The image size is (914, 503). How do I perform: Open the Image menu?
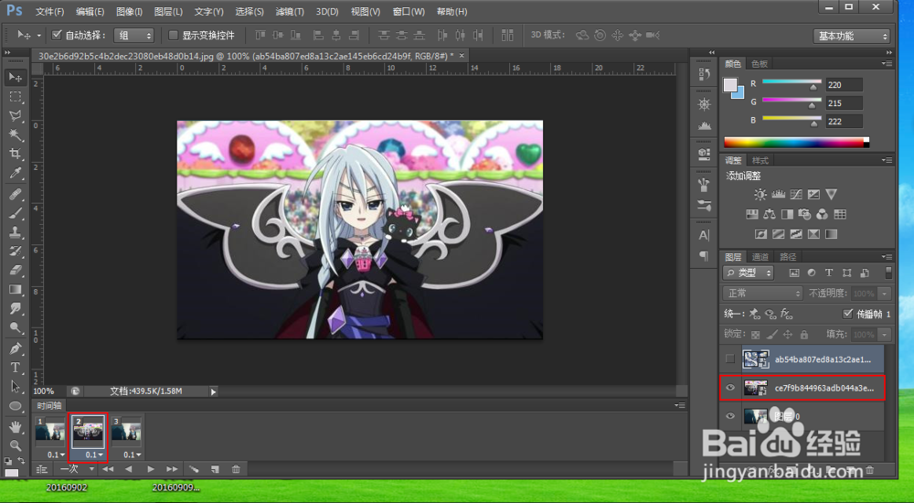pos(129,12)
